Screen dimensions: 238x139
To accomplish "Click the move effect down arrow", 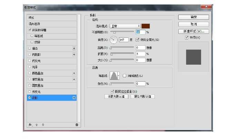I will click(43, 125).
